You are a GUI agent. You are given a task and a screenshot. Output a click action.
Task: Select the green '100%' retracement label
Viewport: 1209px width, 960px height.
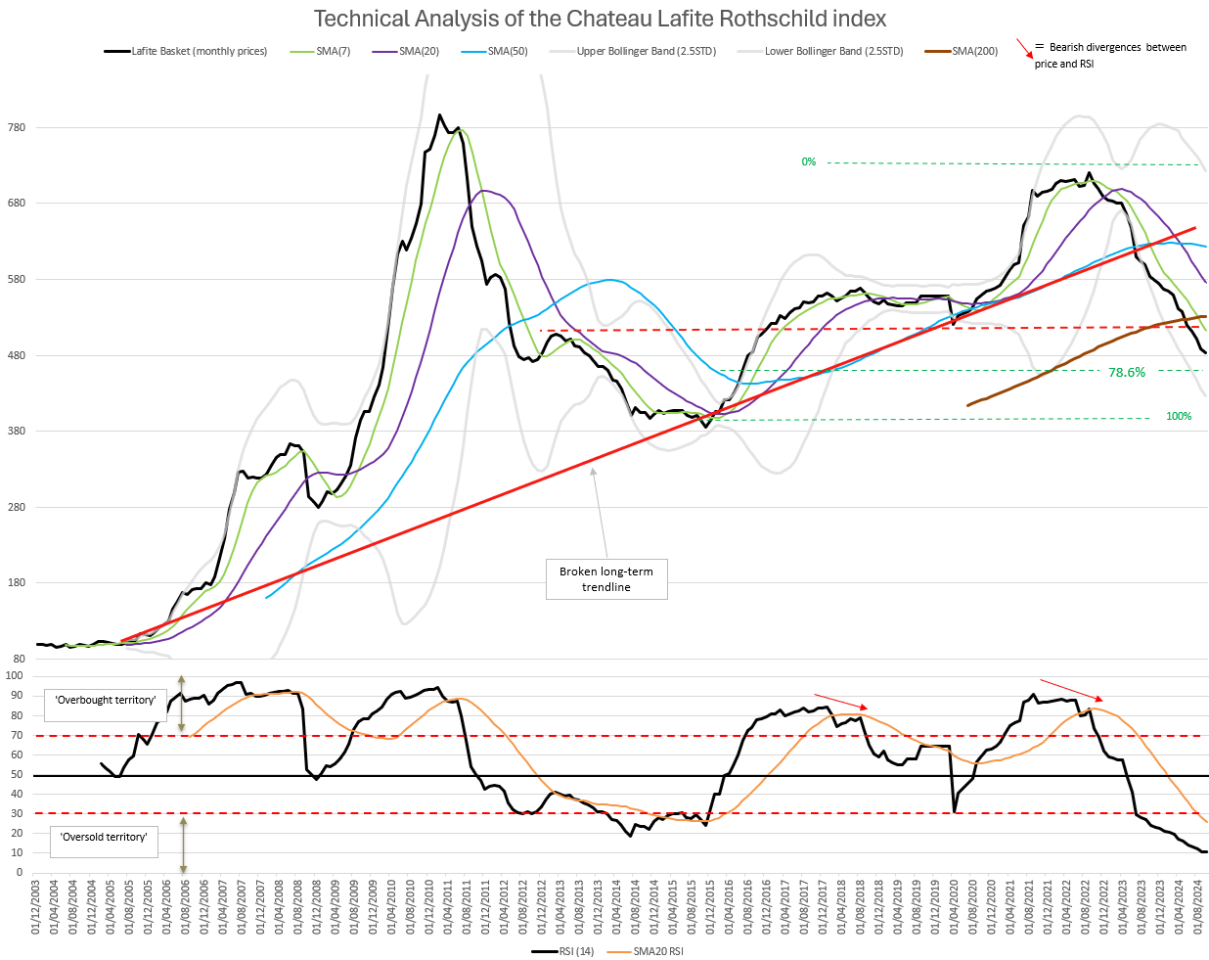click(x=1179, y=416)
